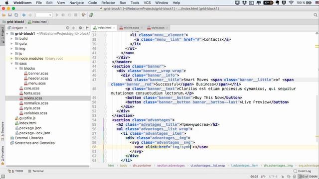Click the scroll from source target icon
The image size is (319, 179).
[68, 28]
